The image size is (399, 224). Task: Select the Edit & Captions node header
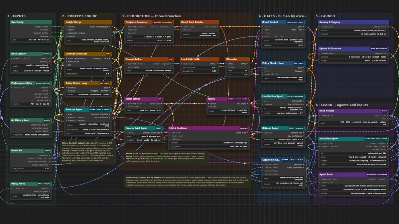(x=209, y=128)
